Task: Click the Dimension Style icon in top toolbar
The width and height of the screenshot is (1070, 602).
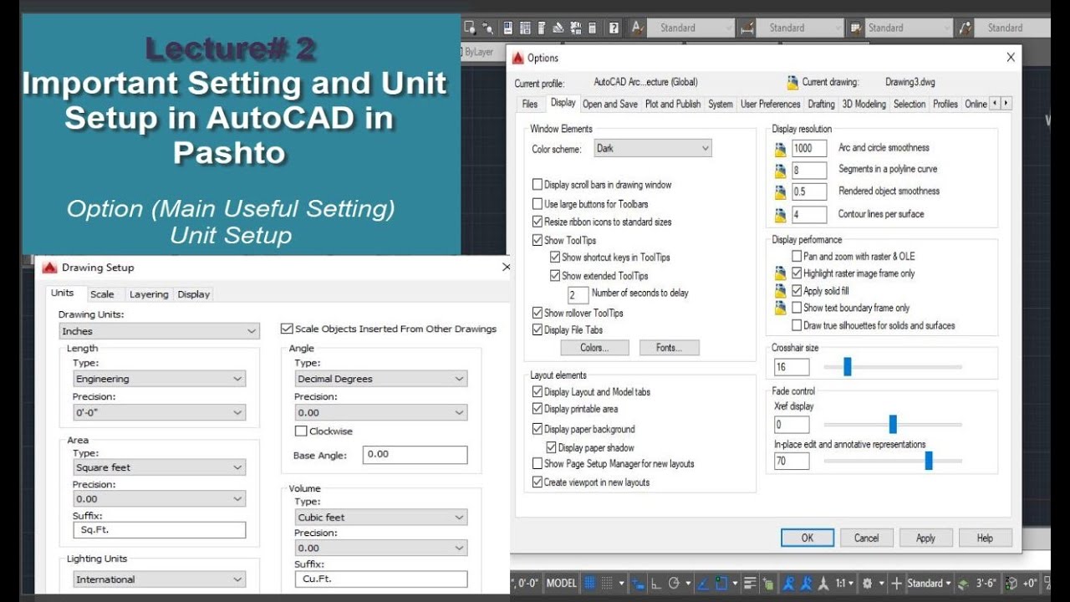Action: coord(746,28)
